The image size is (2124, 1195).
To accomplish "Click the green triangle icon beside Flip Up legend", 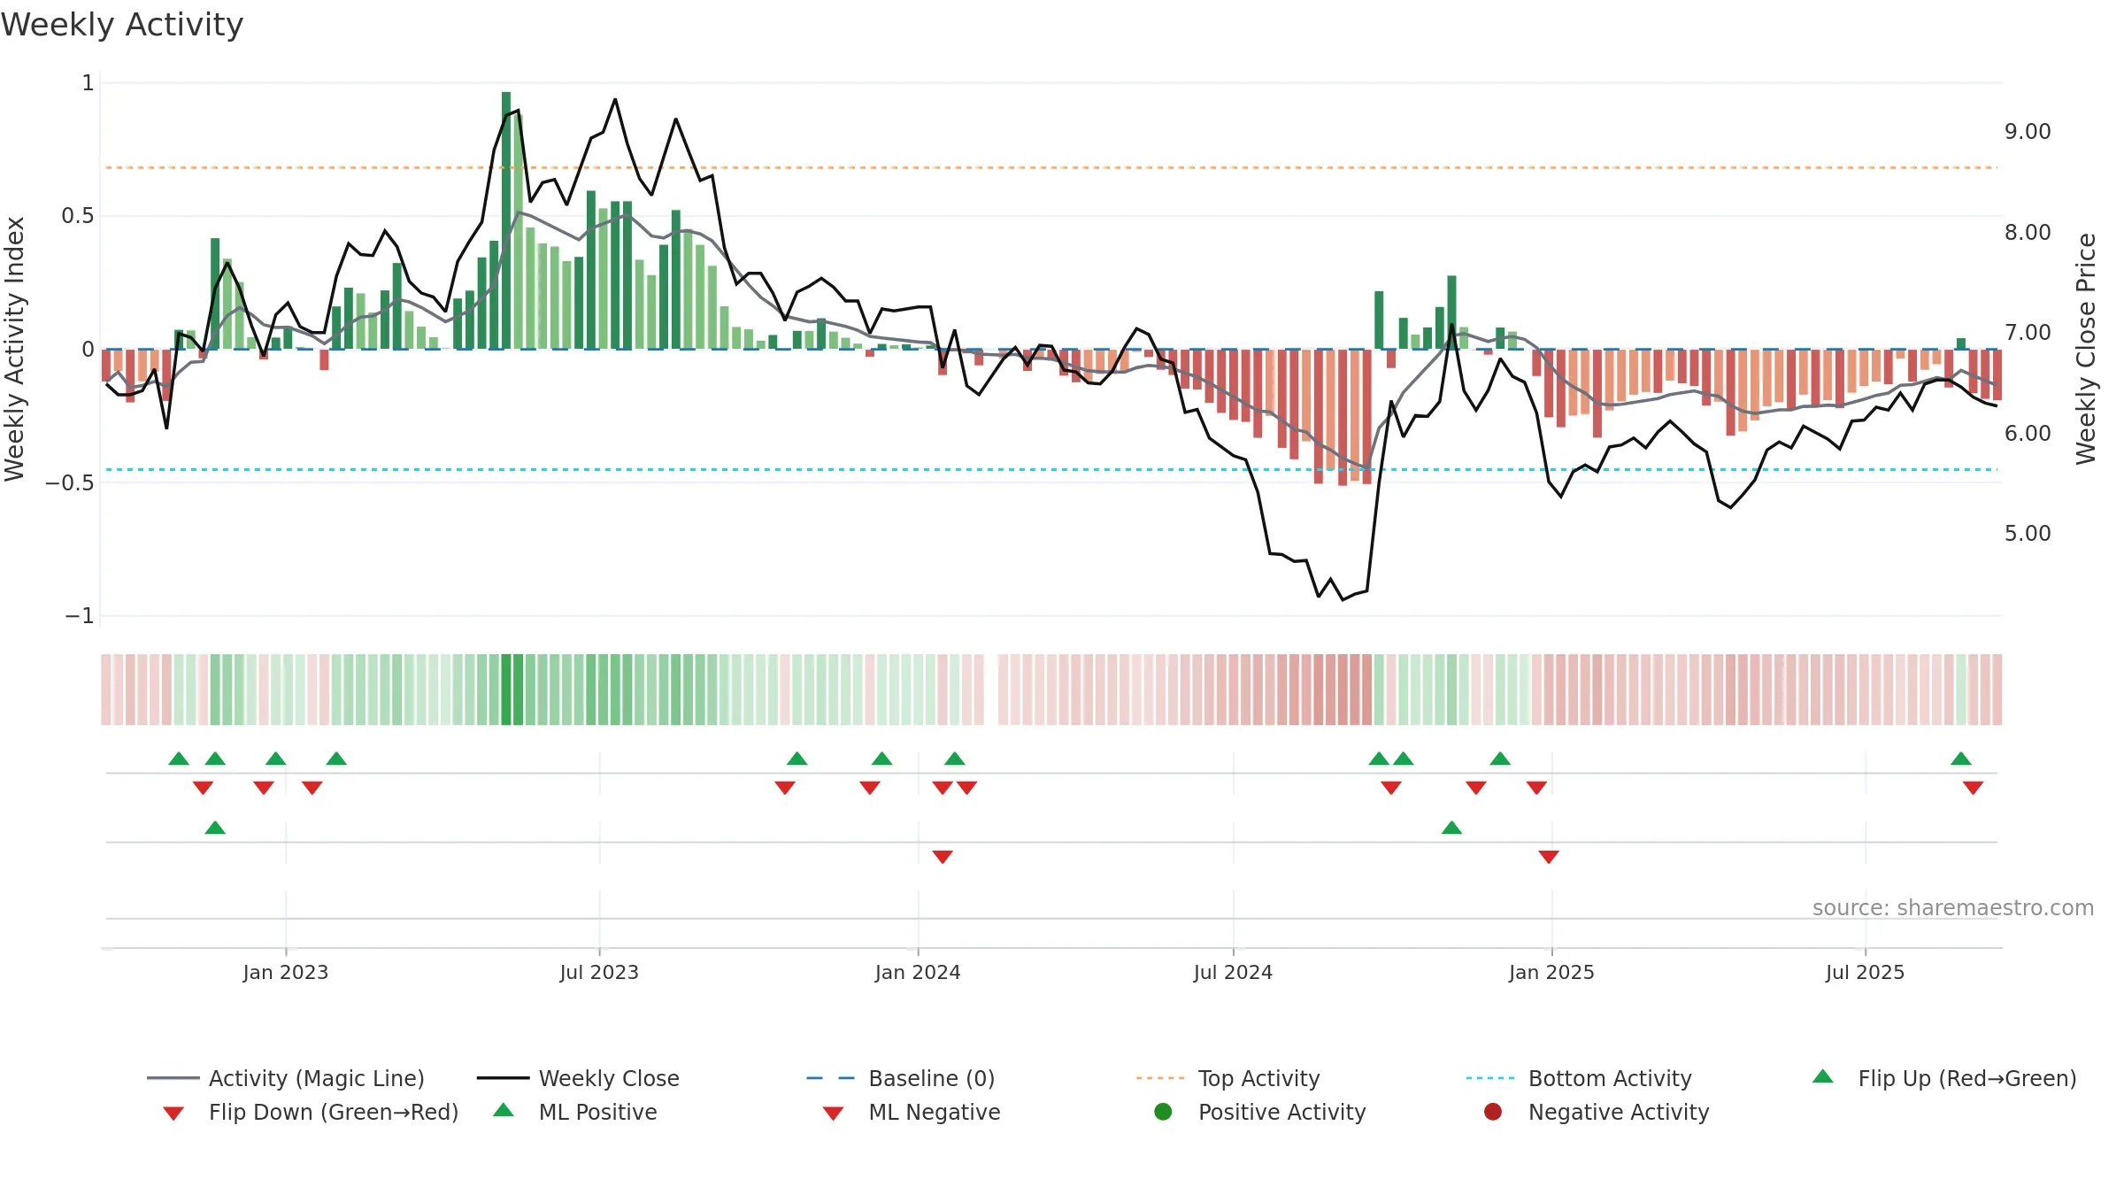I will tap(1823, 1076).
